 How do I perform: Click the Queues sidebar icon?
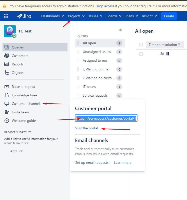[7, 47]
